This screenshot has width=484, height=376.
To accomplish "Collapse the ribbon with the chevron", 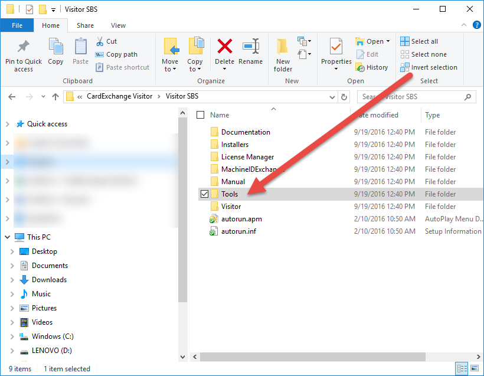I will [463, 25].
